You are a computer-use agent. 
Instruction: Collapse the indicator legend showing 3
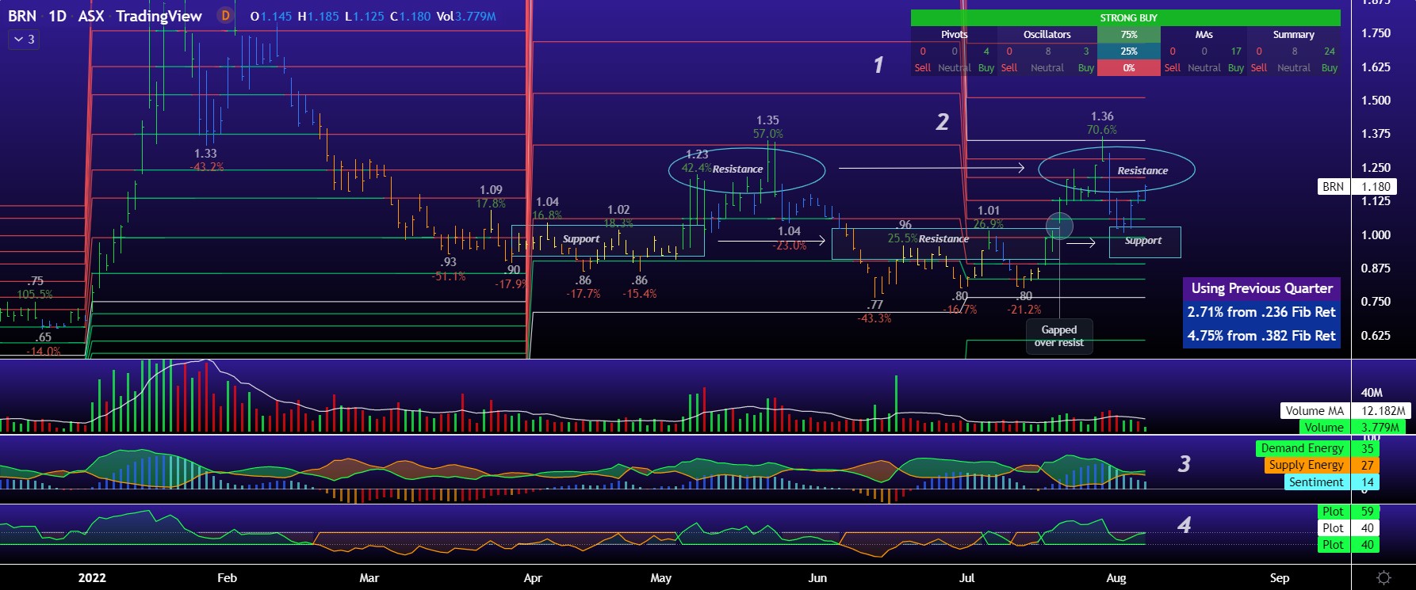(24, 39)
